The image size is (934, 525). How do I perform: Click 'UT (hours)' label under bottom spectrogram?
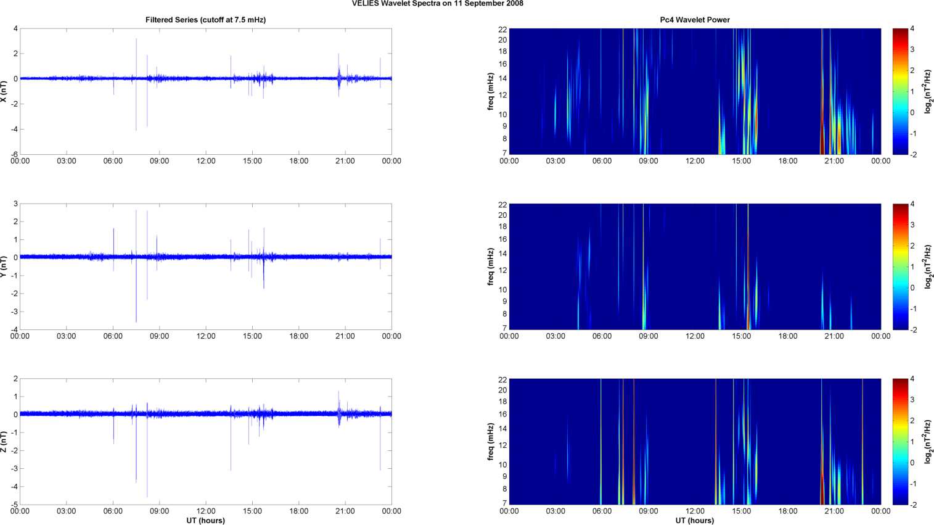point(695,520)
